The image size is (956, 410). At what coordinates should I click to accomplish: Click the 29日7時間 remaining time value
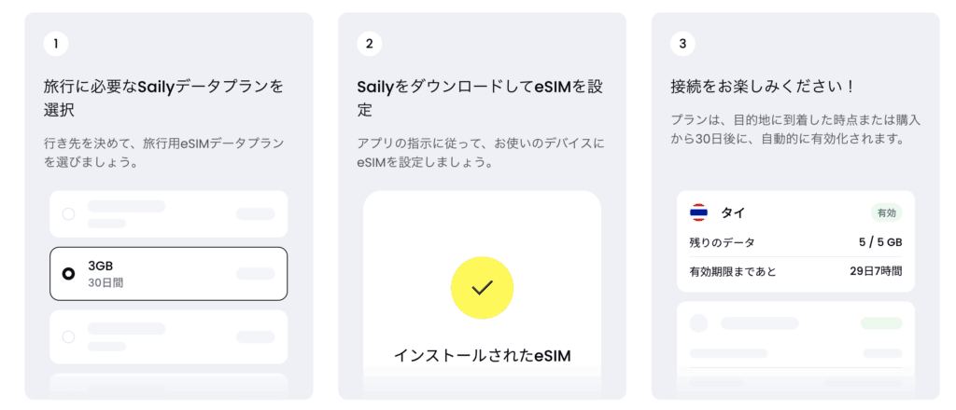(875, 271)
